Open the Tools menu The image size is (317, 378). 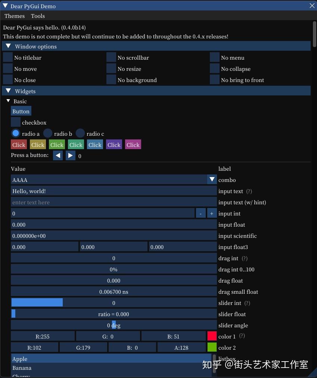click(37, 16)
